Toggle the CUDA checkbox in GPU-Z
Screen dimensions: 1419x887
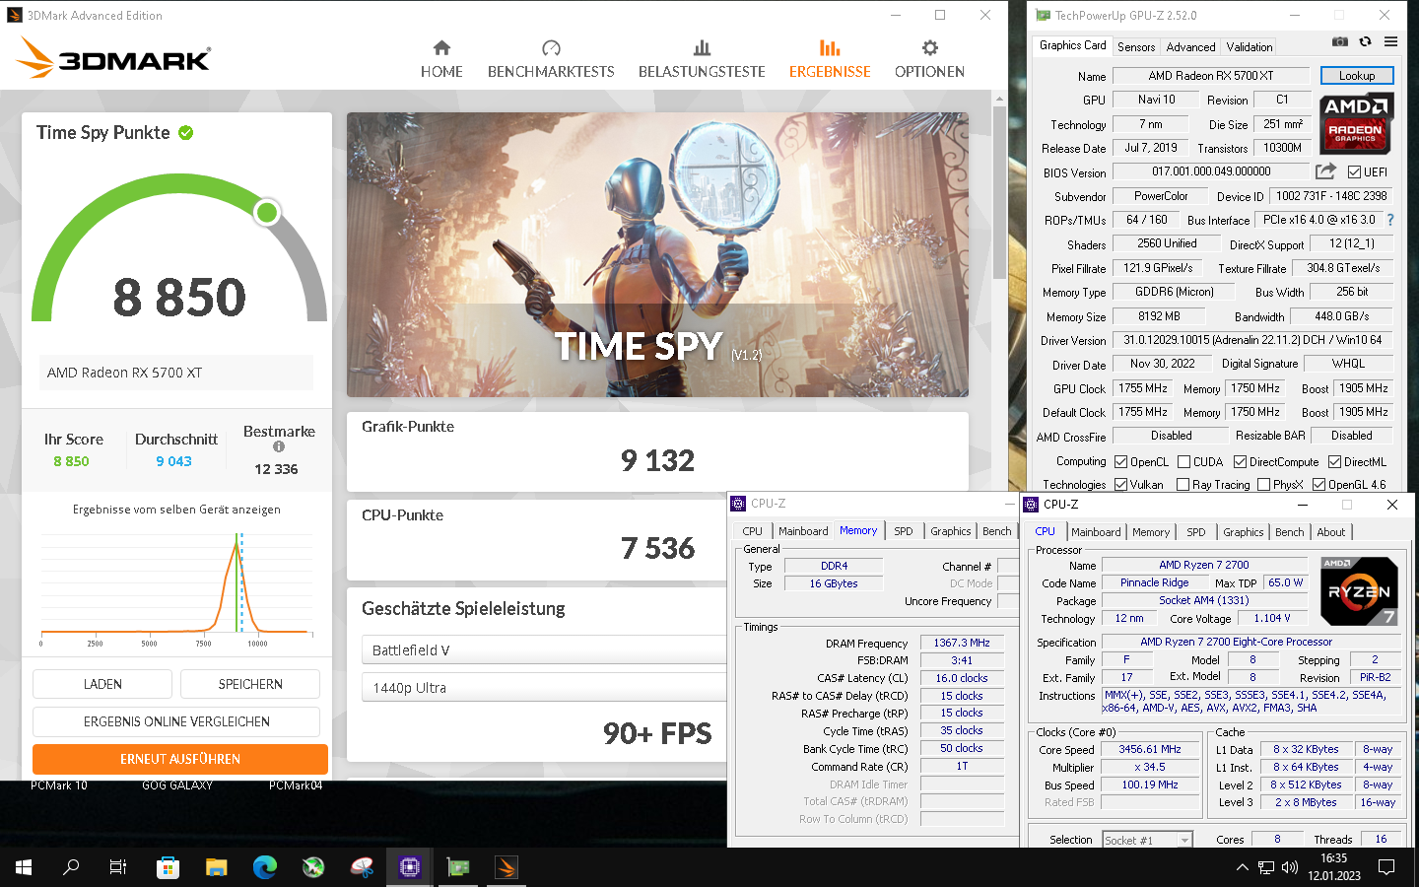(1183, 461)
